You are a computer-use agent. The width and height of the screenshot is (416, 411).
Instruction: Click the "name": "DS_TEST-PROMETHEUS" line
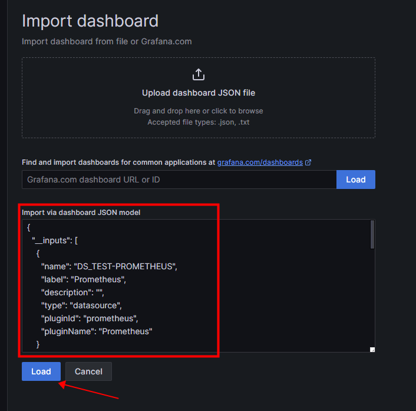(x=109, y=266)
